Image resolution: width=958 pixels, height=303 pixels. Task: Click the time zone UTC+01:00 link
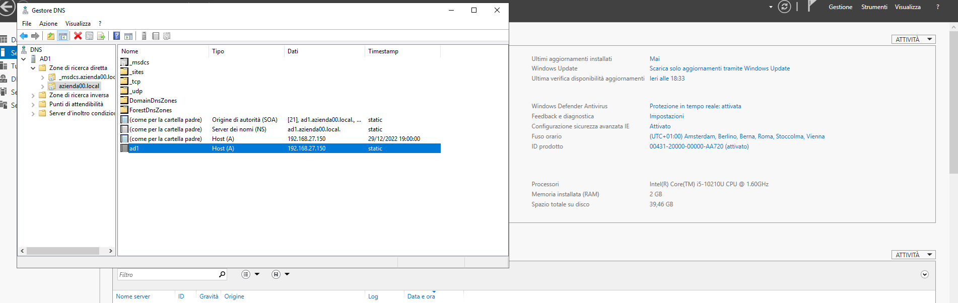pos(737,136)
